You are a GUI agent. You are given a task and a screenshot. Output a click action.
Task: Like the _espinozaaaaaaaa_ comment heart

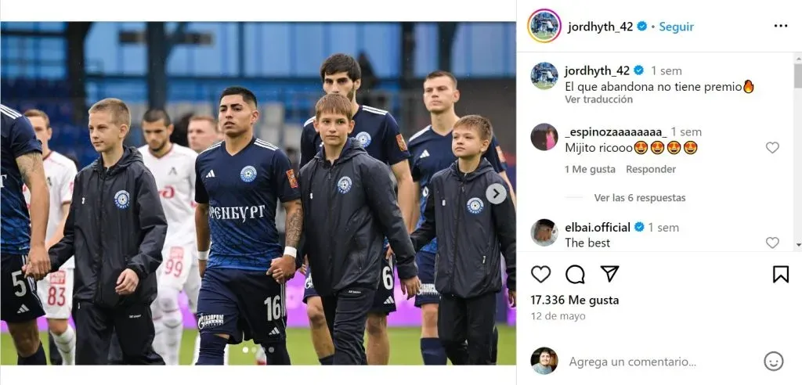click(772, 148)
